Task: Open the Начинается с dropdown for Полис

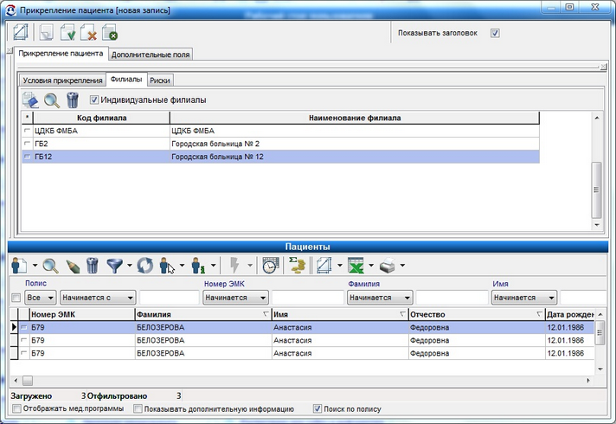Action: tap(98, 298)
